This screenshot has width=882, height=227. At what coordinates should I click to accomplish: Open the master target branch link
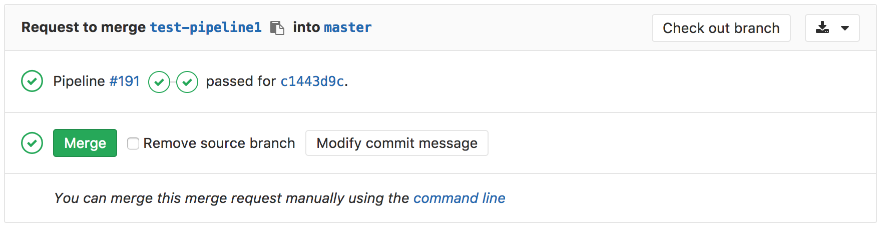pos(347,27)
